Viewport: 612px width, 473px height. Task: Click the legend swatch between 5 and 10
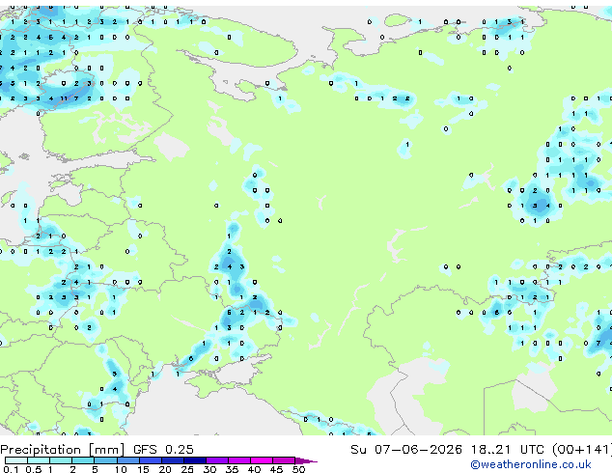[x=105, y=460]
